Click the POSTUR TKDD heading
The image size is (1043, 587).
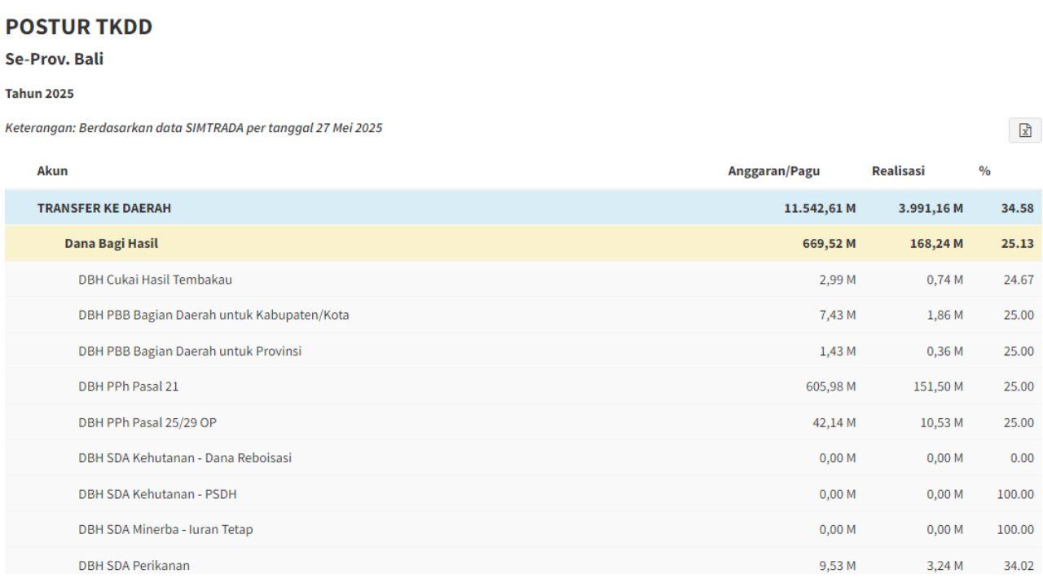[78, 27]
